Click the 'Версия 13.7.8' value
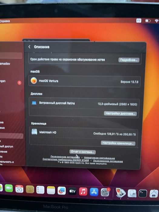The width and height of the screenshot is (159, 212). [x=129, y=82]
